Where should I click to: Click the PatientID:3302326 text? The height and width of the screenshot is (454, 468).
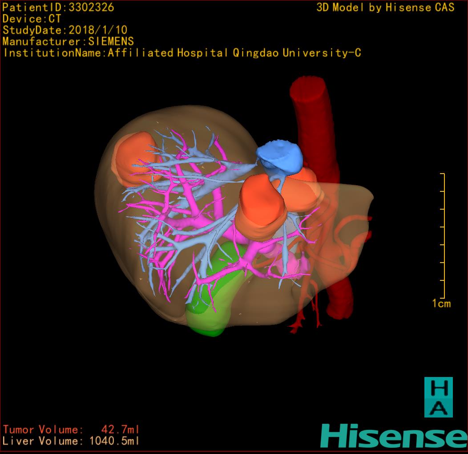[x=58, y=7]
